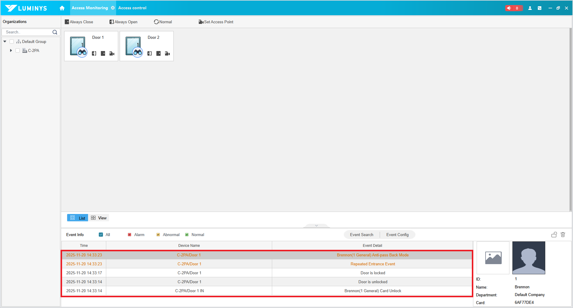Click the search magnifier icon

click(x=55, y=32)
